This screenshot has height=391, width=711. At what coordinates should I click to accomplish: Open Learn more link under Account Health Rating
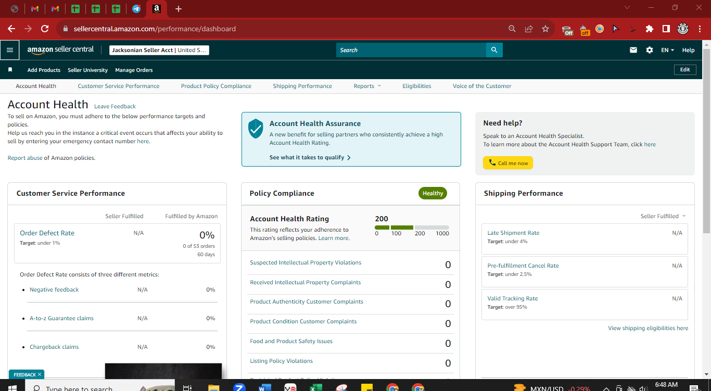tap(334, 238)
